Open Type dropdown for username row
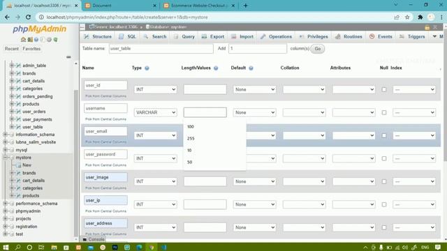Screen dimensions: 447x251 (x=155, y=112)
